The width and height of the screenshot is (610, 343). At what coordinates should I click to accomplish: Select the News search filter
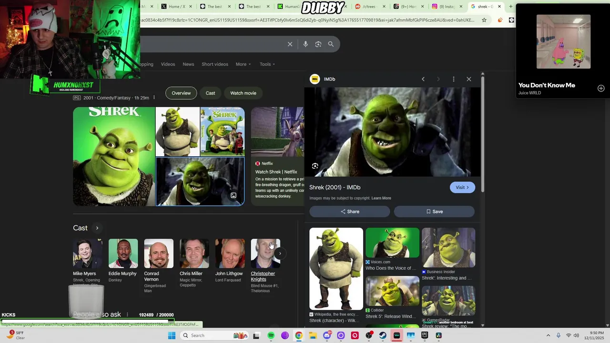tap(188, 64)
